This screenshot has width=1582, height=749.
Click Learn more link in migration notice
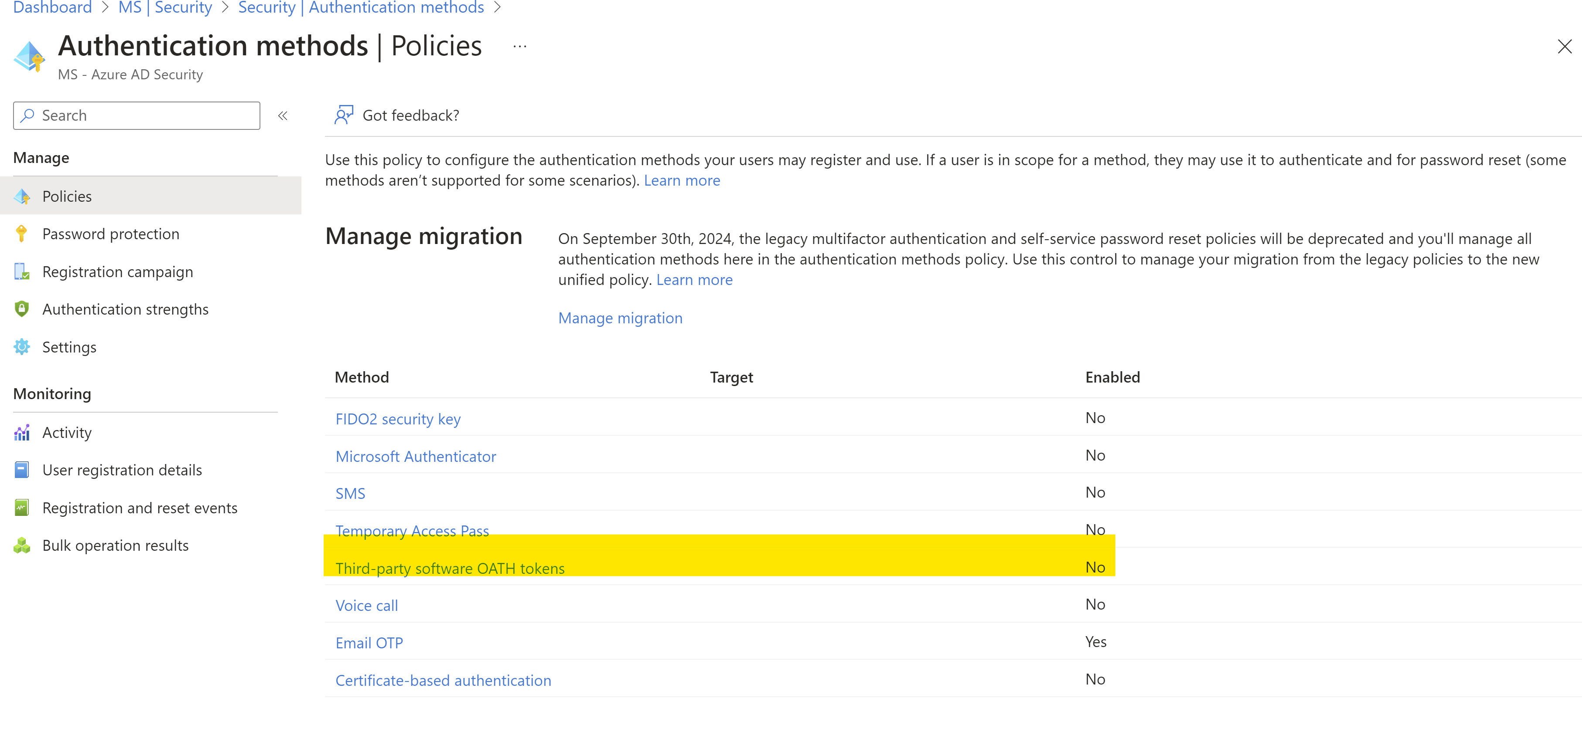click(x=694, y=280)
